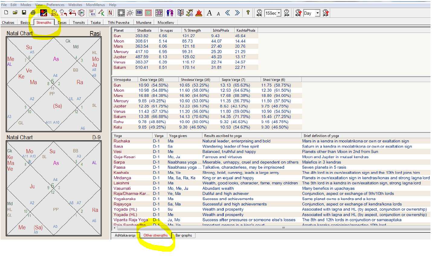This screenshot has height=258, width=432.
Task: Select the Ruchaka yoga row
Action: [x=122, y=141]
